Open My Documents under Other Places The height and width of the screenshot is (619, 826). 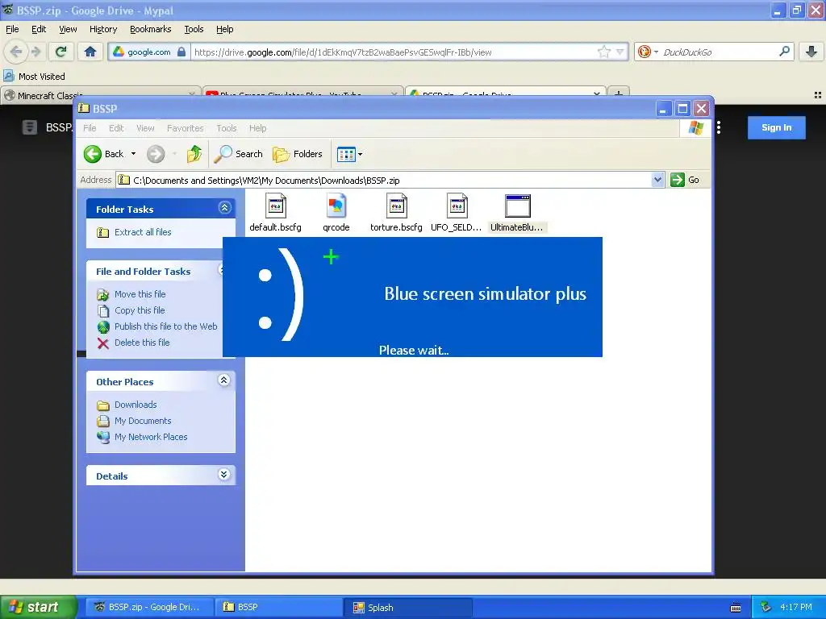point(143,421)
